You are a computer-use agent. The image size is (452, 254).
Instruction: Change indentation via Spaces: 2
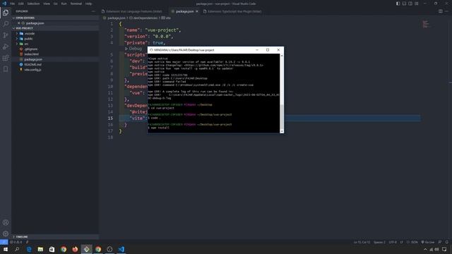coord(379,242)
